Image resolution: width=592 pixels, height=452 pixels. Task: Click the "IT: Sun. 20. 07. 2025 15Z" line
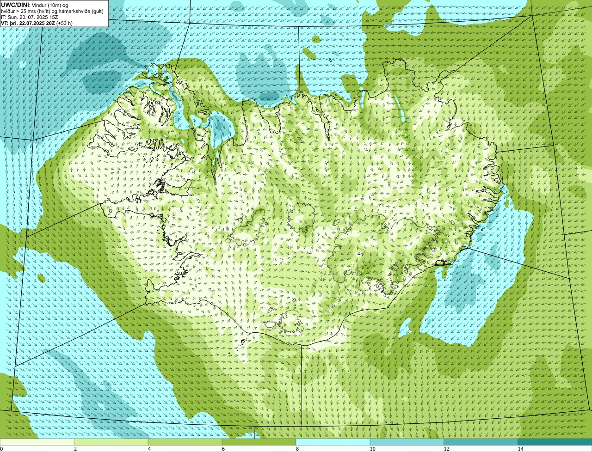[x=31, y=17]
